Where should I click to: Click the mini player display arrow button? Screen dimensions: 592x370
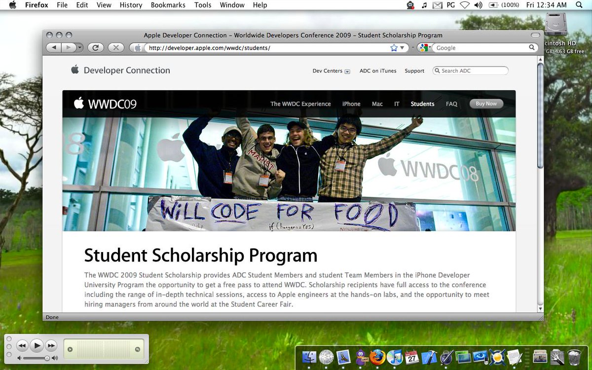tap(70, 349)
